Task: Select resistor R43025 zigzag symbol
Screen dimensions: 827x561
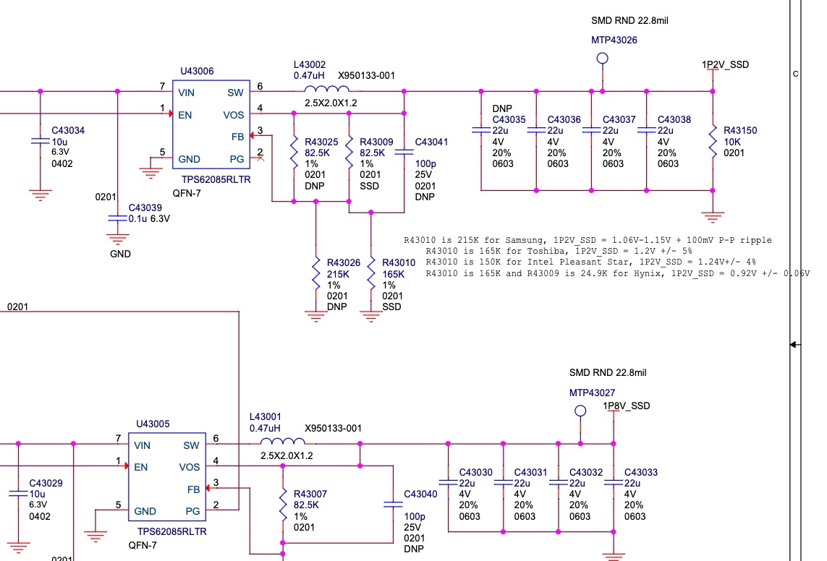Action: pyautogui.click(x=294, y=153)
